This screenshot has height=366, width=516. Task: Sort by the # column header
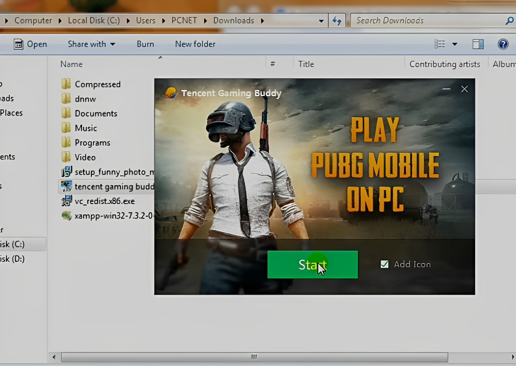click(273, 64)
